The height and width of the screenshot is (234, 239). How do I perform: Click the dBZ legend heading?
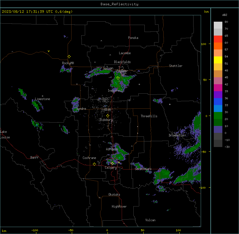click(x=225, y=15)
